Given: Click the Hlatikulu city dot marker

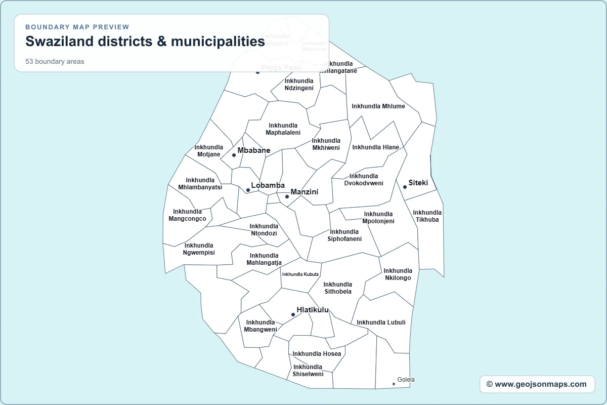Looking at the screenshot, I should (x=293, y=315).
